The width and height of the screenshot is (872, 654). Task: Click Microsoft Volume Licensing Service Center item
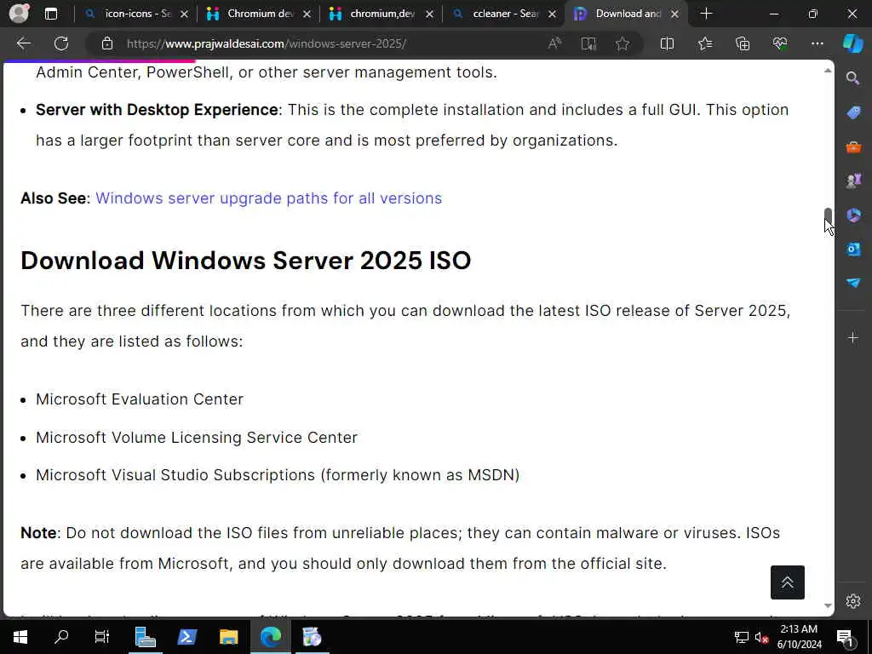point(197,438)
